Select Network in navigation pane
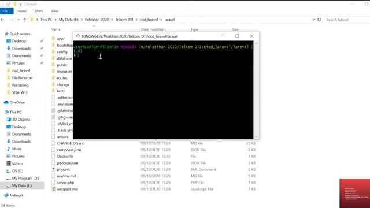The height and width of the screenshot is (208, 370). [x=17, y=195]
